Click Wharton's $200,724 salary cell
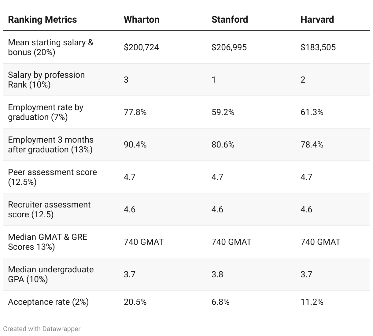 [141, 47]
